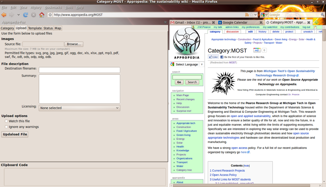Open the History menu
This screenshot has height=187, width=326.
pyautogui.click(x=36, y=7)
